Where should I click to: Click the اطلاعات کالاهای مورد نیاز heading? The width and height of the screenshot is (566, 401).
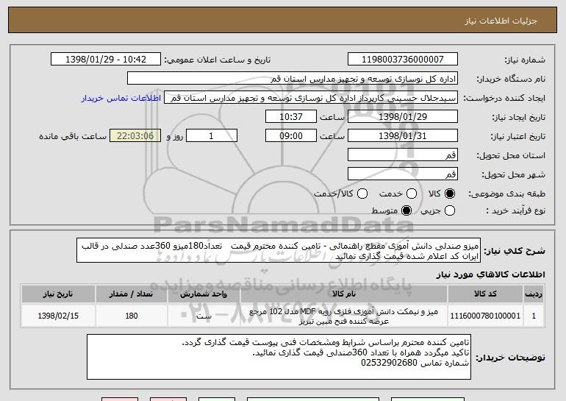[490, 274]
